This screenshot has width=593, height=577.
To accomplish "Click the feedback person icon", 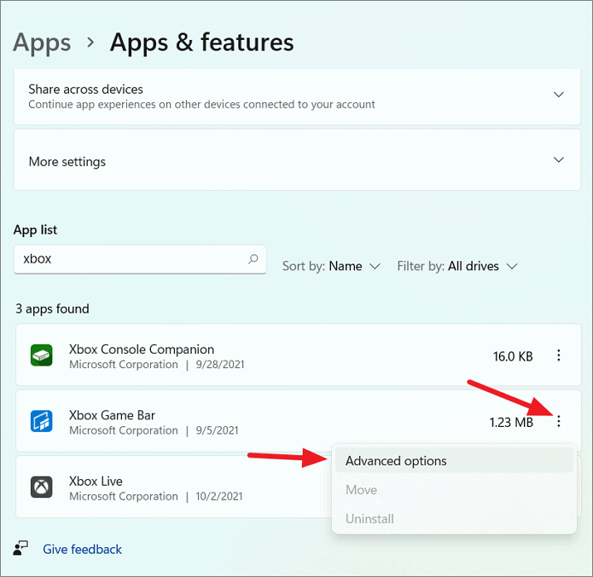I will 20,548.
